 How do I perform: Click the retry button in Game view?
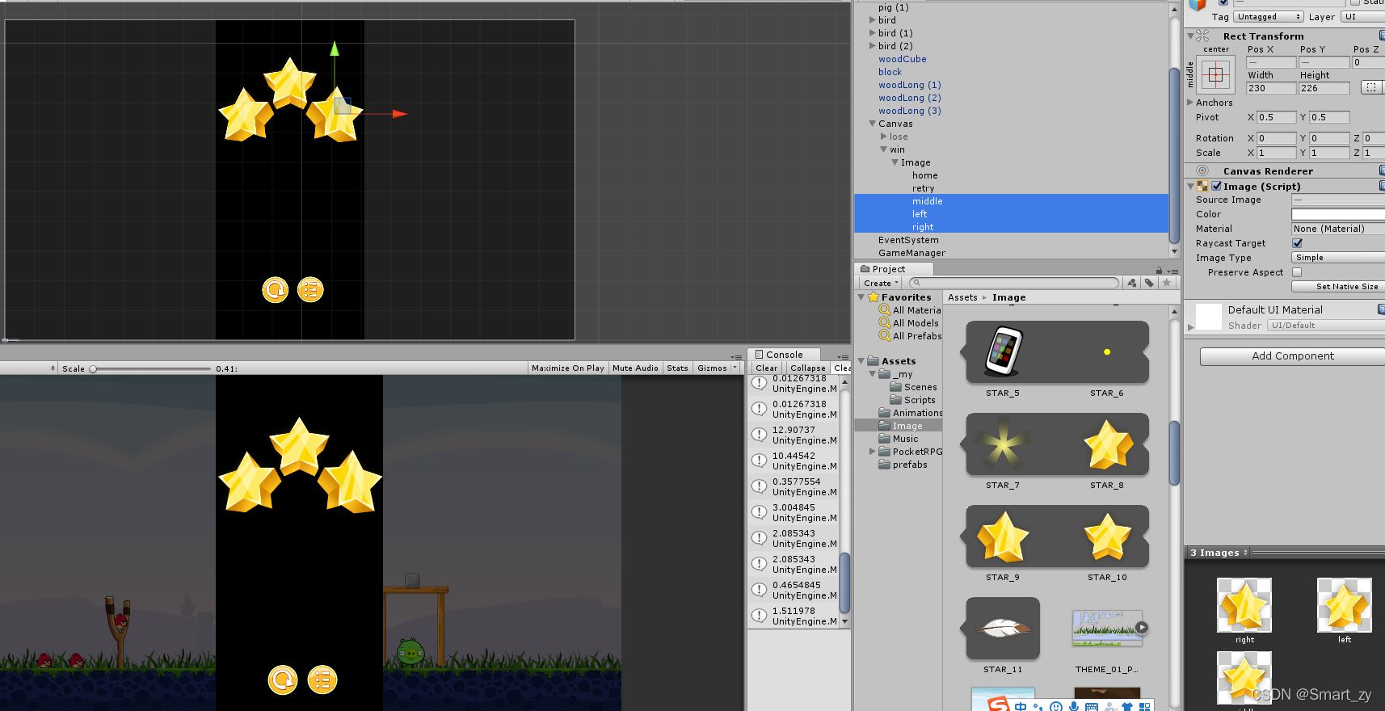tap(283, 679)
